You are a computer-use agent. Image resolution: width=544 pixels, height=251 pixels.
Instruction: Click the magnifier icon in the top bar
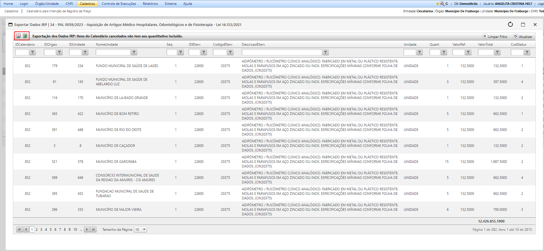click(x=442, y=4)
